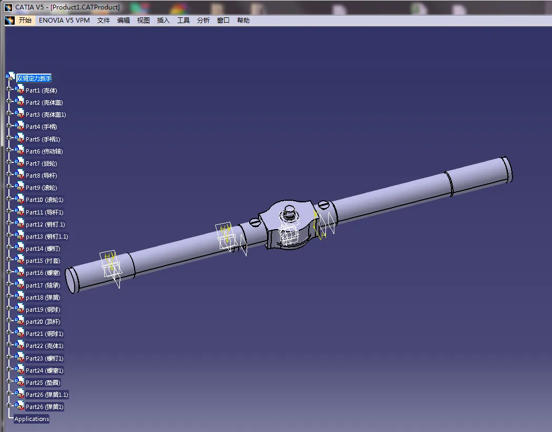Click the CATIA V5 title bar icon

pos(8,7)
